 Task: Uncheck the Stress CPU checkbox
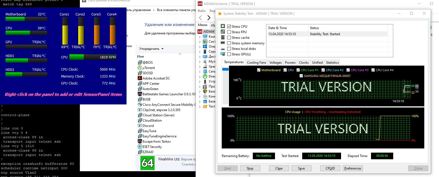tap(229, 26)
